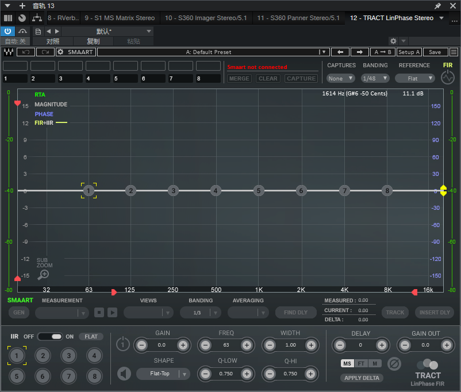Image resolution: width=461 pixels, height=392 pixels.
Task: Switch to 10 - S360 Imager tab
Action: [x=206, y=18]
